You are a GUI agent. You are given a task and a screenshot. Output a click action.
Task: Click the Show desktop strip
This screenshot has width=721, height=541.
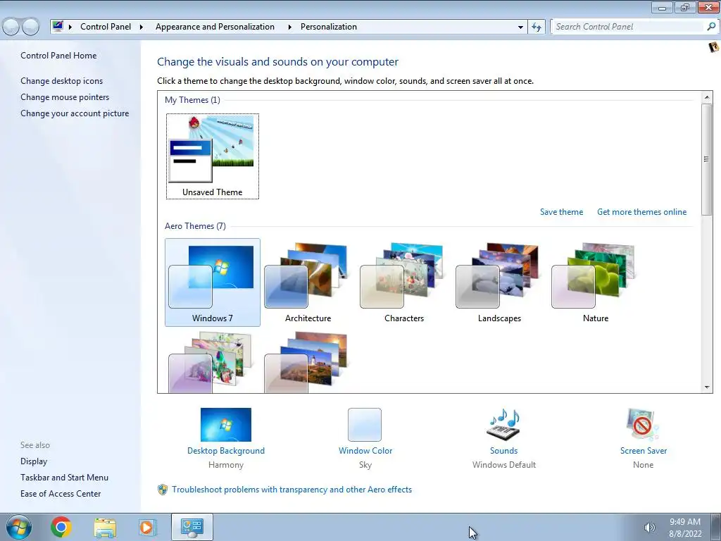715,527
